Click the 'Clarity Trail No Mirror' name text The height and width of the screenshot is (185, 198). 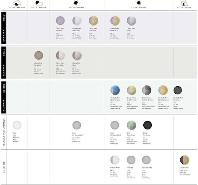[38, 64]
